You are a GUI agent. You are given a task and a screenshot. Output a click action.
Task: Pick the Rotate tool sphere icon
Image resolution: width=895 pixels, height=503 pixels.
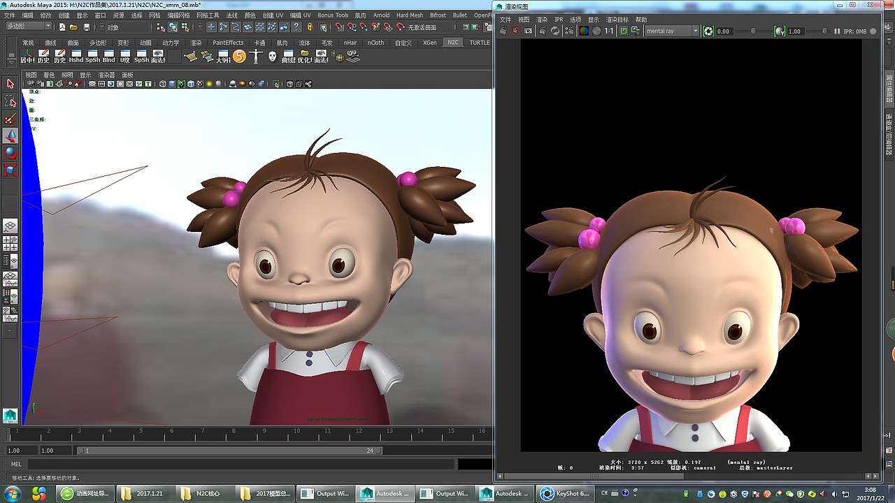click(10, 152)
